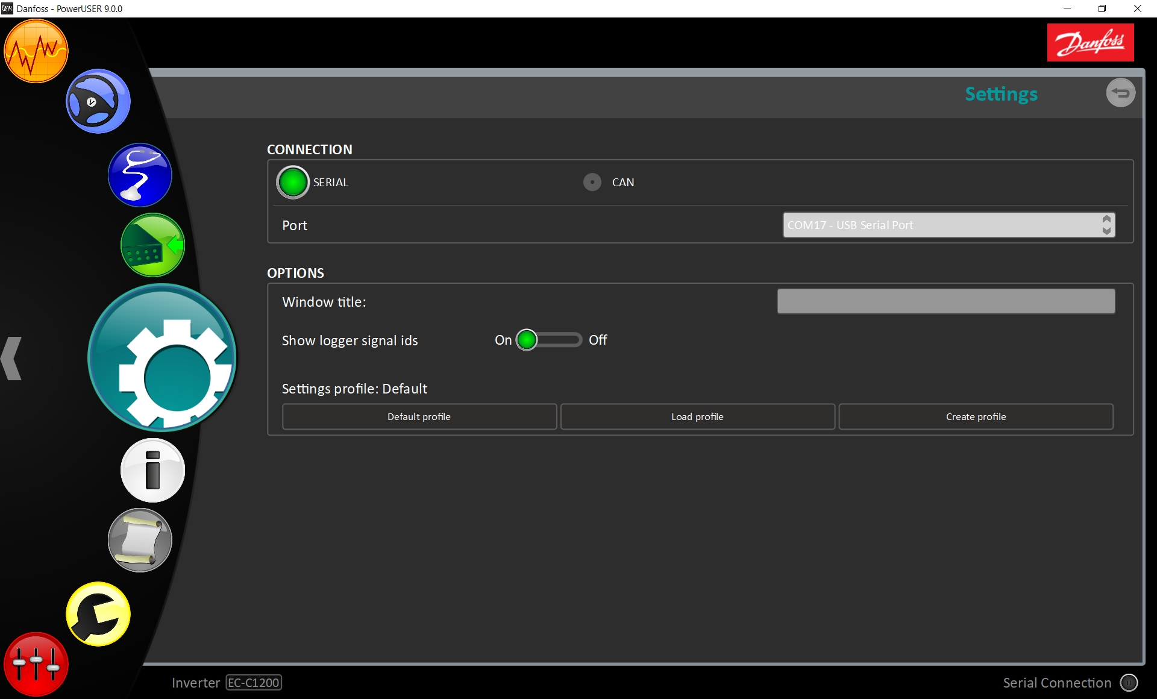
Task: Click the Window title input field
Action: [945, 301]
